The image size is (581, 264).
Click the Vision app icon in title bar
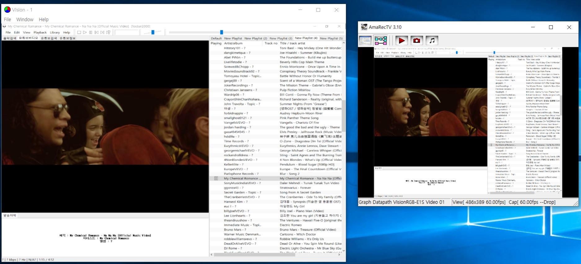[7, 10]
